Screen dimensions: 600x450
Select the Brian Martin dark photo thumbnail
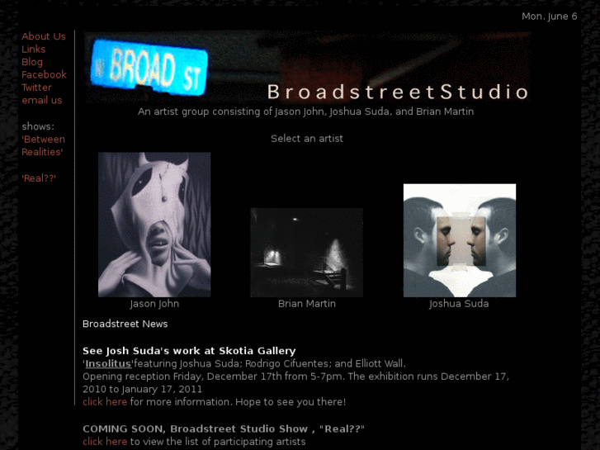coord(306,253)
